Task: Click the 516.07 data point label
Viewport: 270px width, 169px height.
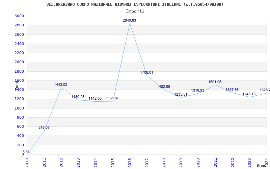Action: pos(44,128)
